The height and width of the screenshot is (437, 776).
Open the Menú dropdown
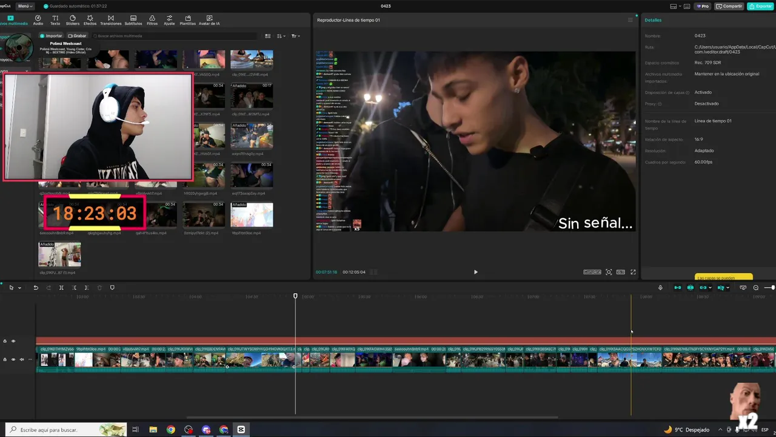point(24,6)
